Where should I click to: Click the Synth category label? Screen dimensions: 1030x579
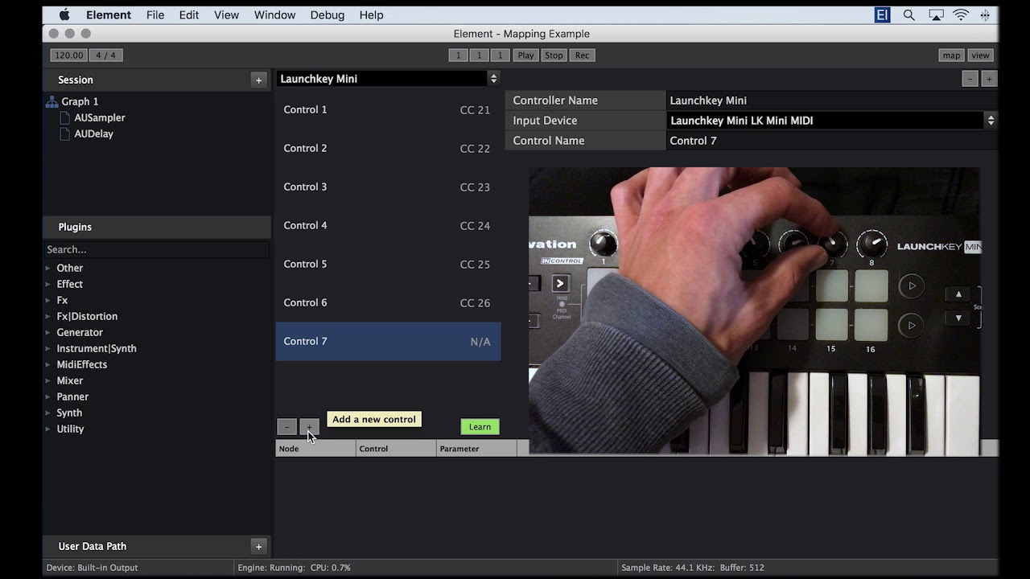coord(69,413)
